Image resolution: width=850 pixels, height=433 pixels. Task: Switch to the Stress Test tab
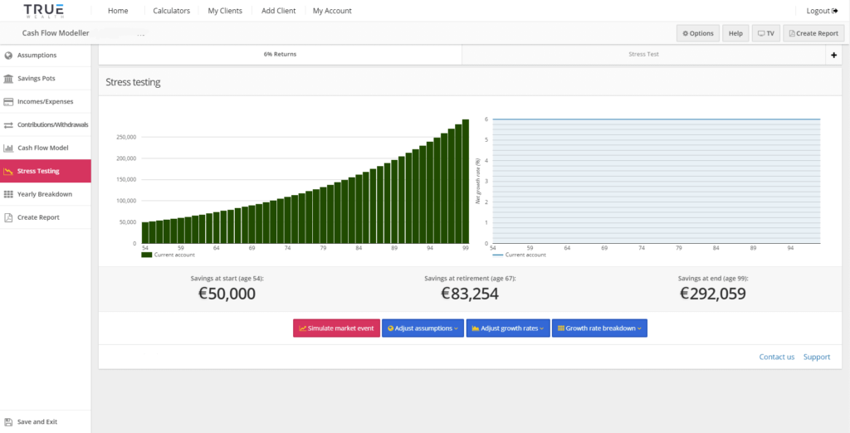click(x=643, y=55)
